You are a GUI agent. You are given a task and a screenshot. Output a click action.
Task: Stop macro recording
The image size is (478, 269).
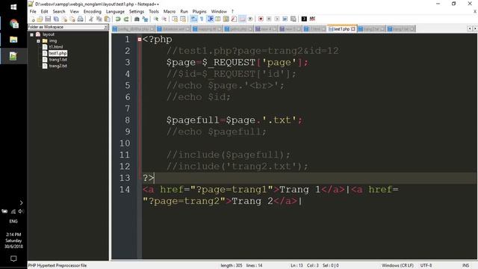(269, 19)
